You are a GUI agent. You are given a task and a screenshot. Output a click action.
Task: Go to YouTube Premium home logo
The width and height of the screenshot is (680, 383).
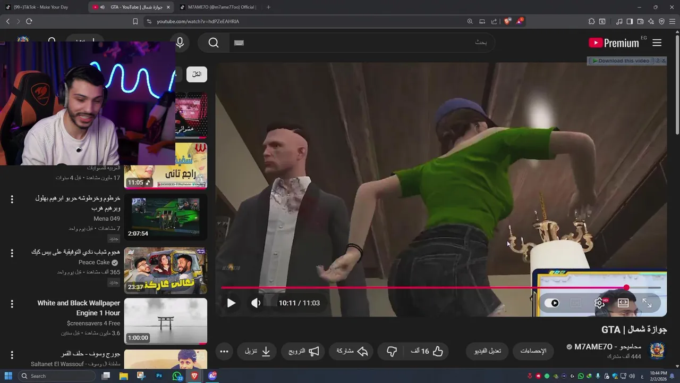[614, 43]
